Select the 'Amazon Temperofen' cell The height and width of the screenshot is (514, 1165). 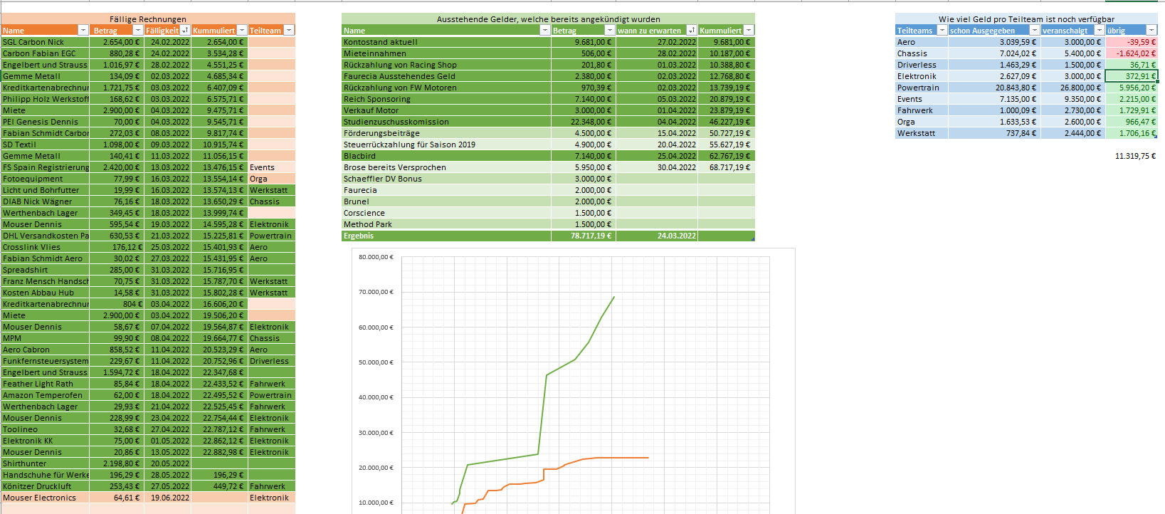(45, 395)
